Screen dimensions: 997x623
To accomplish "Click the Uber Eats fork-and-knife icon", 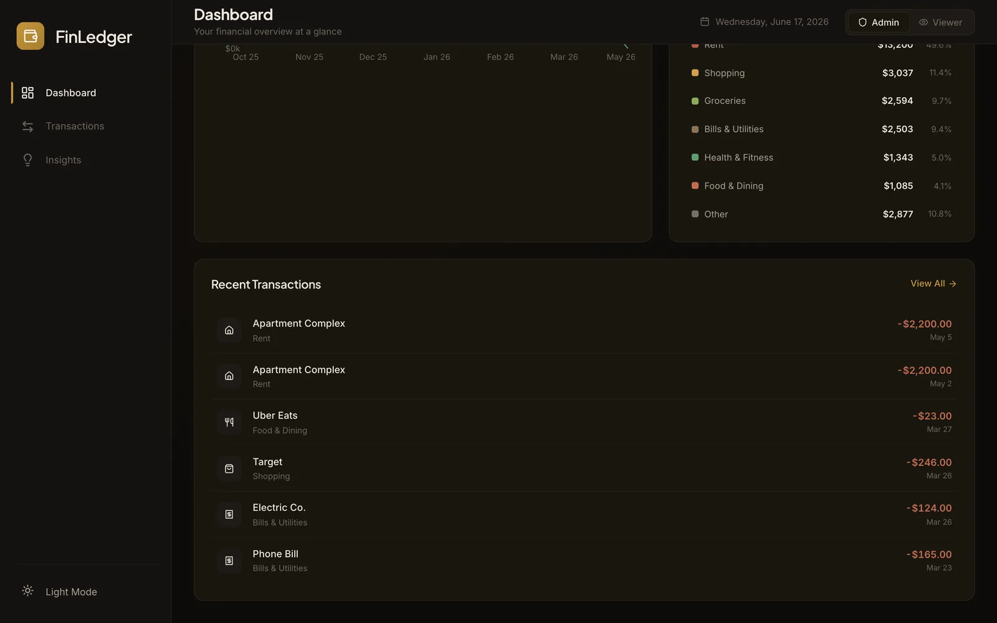I will click(229, 422).
